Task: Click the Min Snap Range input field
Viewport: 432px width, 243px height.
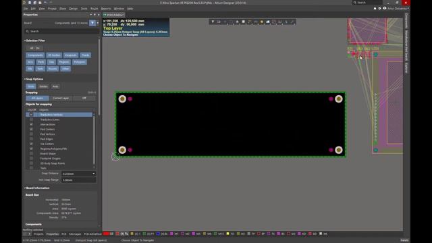Action: pos(78,180)
